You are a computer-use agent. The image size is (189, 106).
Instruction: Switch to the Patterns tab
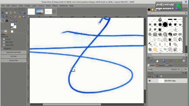point(152,9)
